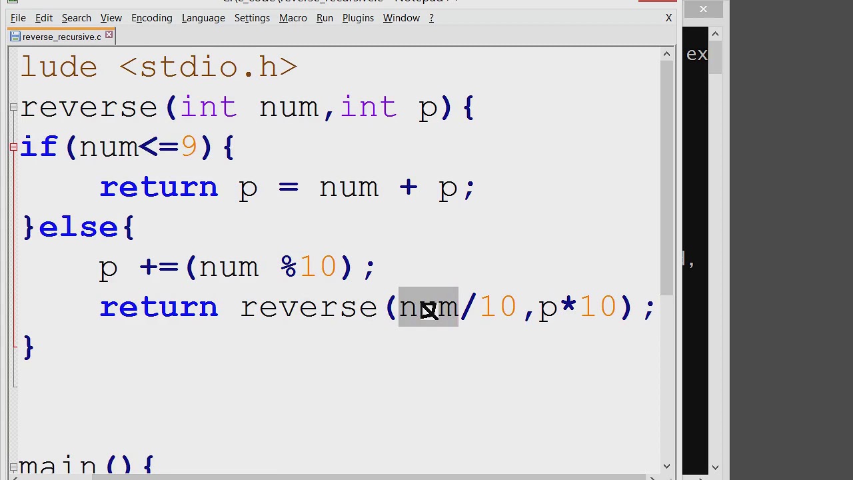Close current document with menu bar X

(x=668, y=18)
